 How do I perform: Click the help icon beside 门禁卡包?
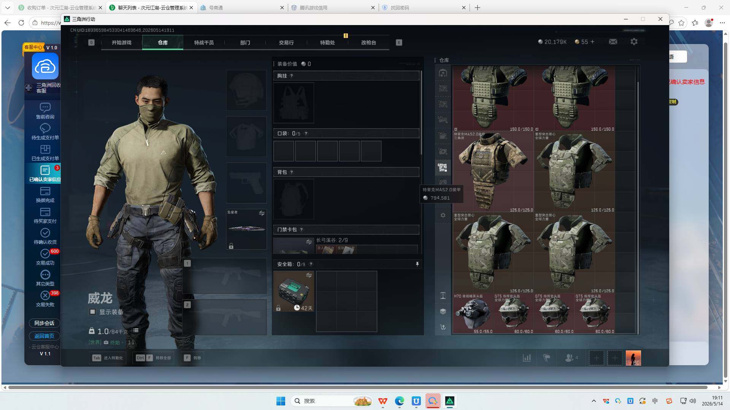click(302, 230)
